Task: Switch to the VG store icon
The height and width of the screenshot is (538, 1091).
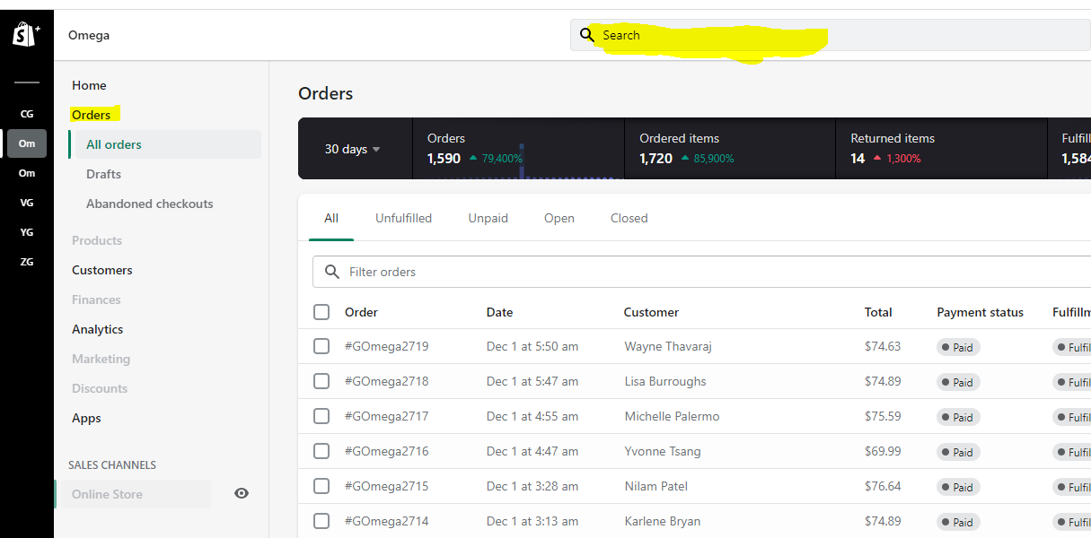Action: point(27,203)
